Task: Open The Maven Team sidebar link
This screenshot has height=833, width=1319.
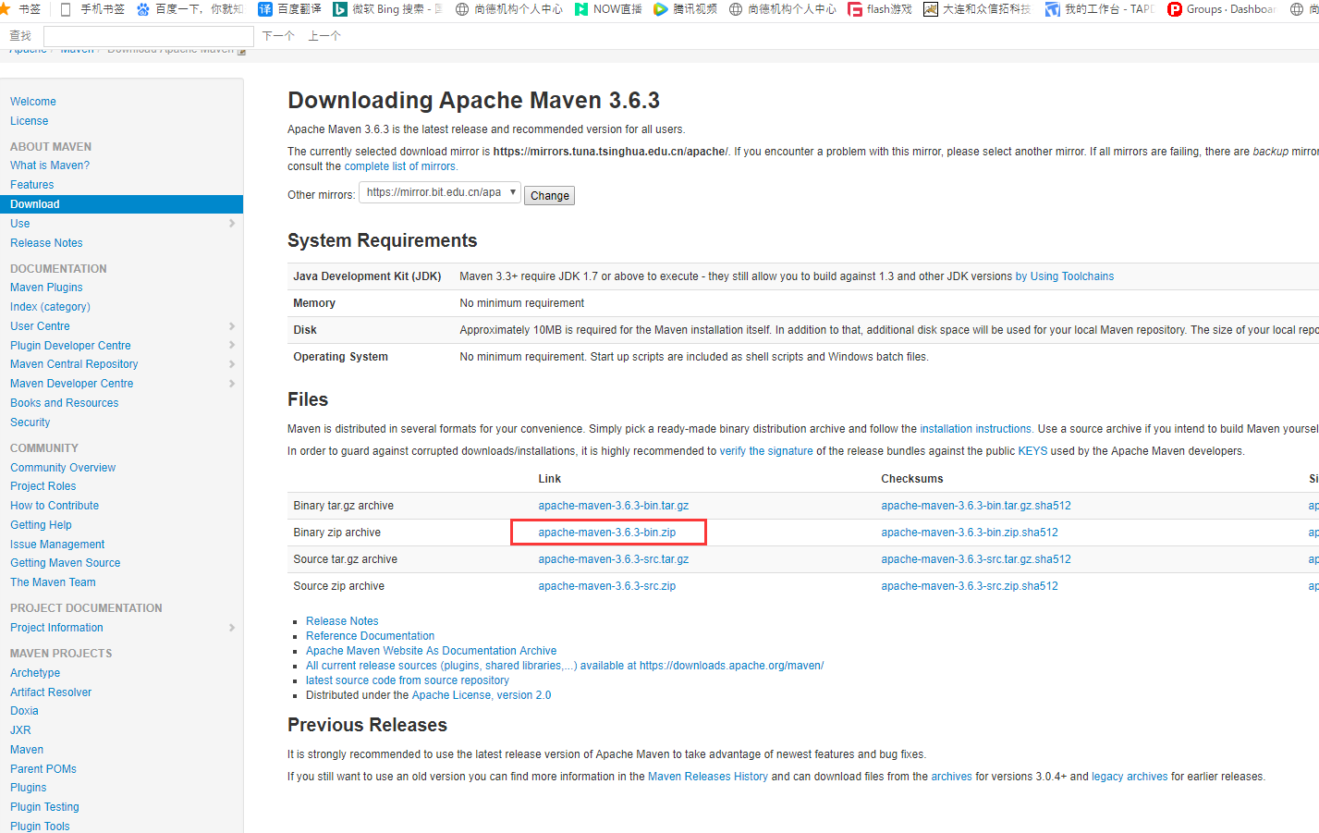Action: [53, 582]
